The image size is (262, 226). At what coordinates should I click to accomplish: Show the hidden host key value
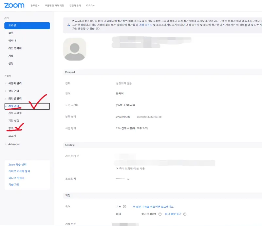(x=128, y=179)
